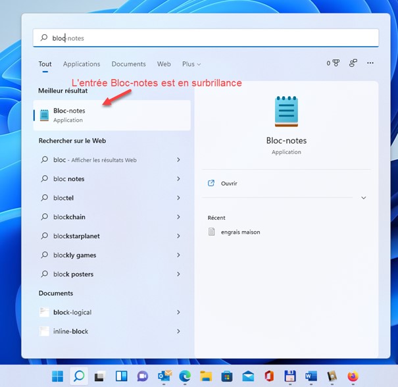Open Outlook from the taskbar

click(x=163, y=376)
